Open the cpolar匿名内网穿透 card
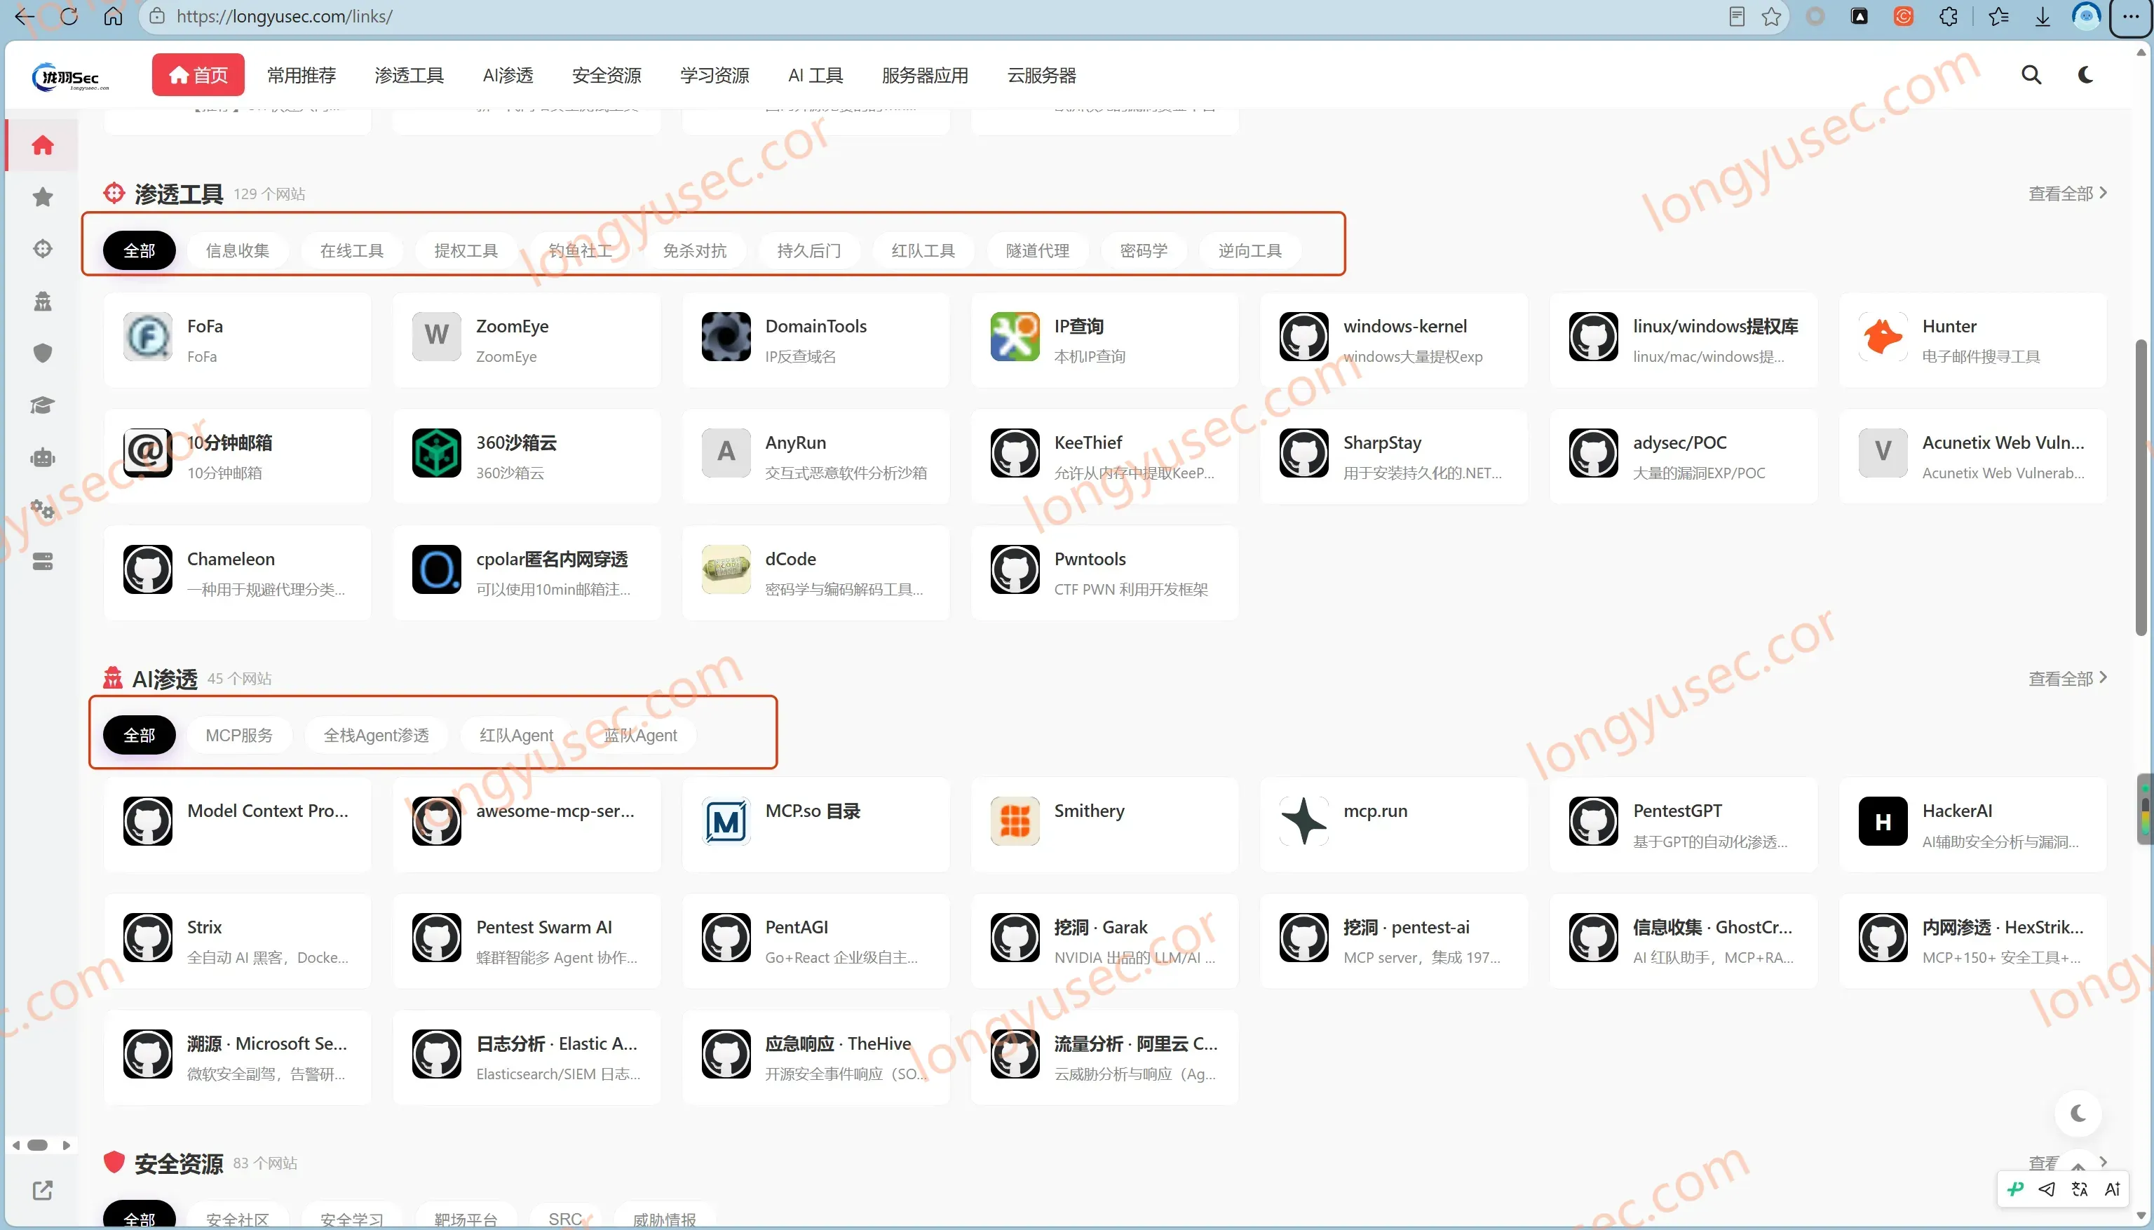Image resolution: width=2154 pixels, height=1230 pixels. tap(527, 574)
